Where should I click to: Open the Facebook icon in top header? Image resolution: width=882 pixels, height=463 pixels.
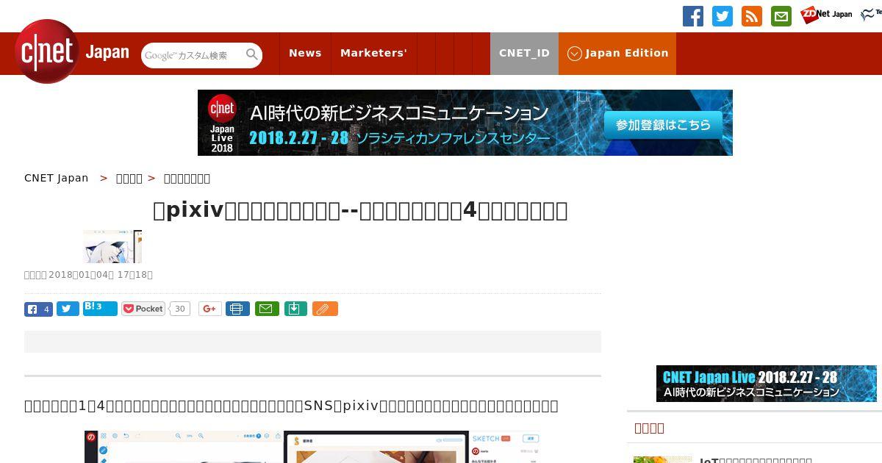pos(693,16)
